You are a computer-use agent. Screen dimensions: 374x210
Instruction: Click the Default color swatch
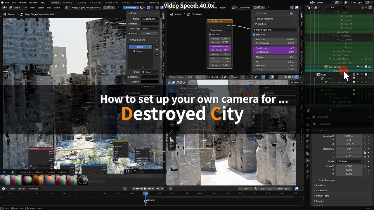click(150, 82)
